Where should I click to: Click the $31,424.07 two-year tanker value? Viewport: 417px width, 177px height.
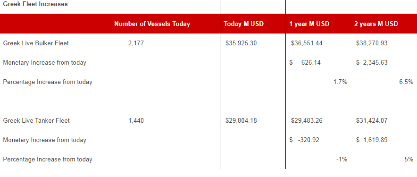tap(372, 120)
